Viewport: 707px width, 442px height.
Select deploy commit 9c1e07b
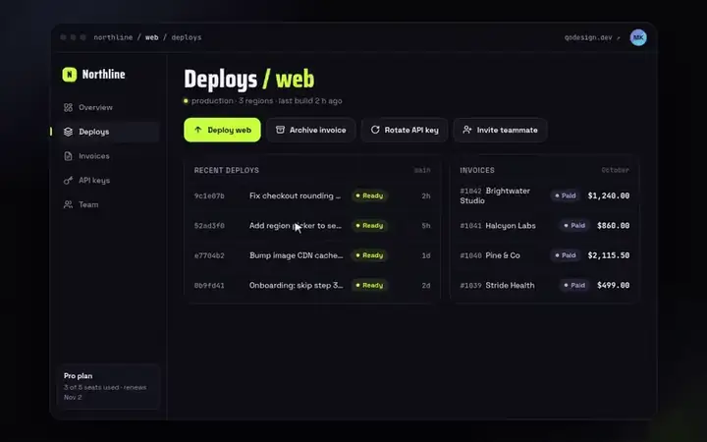click(209, 195)
